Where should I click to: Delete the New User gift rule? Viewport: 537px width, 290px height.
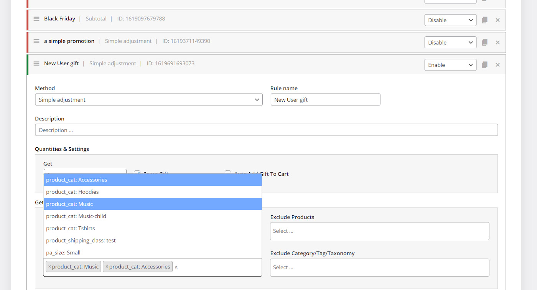(497, 65)
